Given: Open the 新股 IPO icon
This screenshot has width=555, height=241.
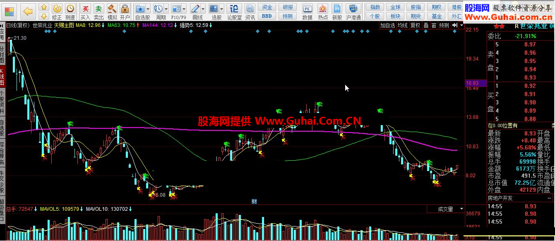Looking at the screenshot, I should coord(337,12).
